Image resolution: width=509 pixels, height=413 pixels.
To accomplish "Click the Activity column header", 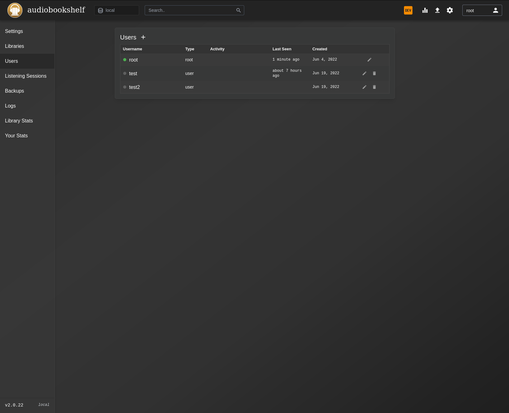I will 217,49.
